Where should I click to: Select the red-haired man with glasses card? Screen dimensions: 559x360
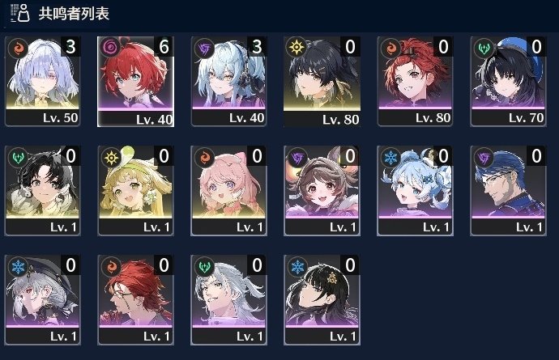click(x=135, y=300)
